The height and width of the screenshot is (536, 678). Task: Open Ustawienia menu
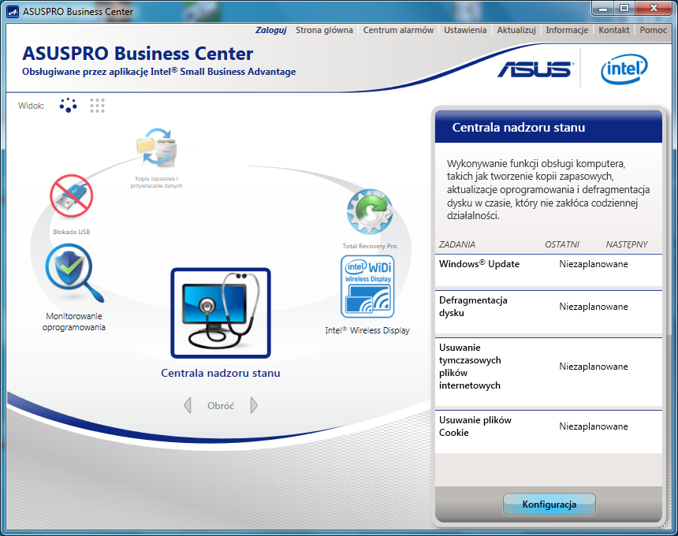click(x=465, y=30)
